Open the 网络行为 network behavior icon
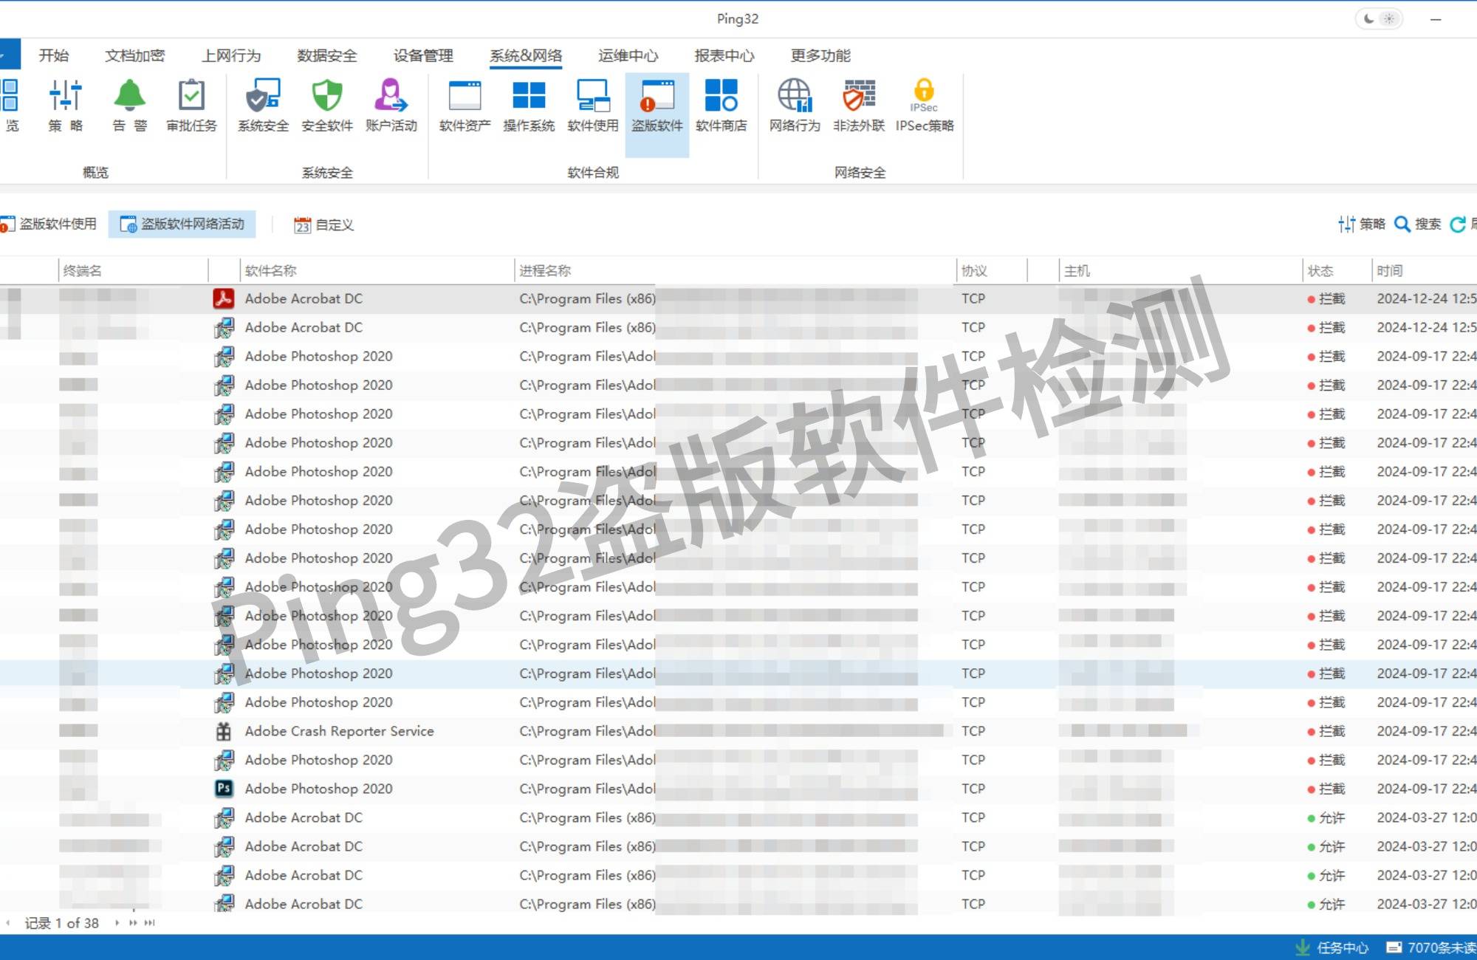 click(x=794, y=103)
